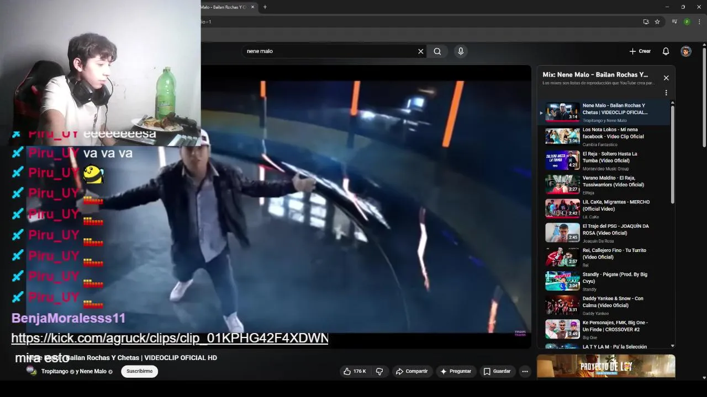707x397 pixels.
Task: Play Daddy Yankee & Snow - Con Calma thumbnail
Action: tap(562, 305)
